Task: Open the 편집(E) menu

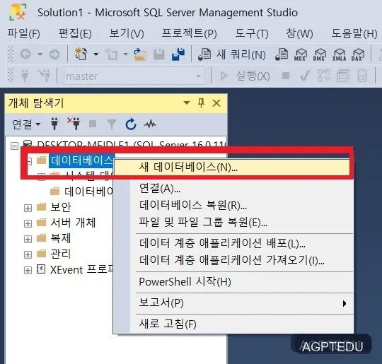Action: 75,33
